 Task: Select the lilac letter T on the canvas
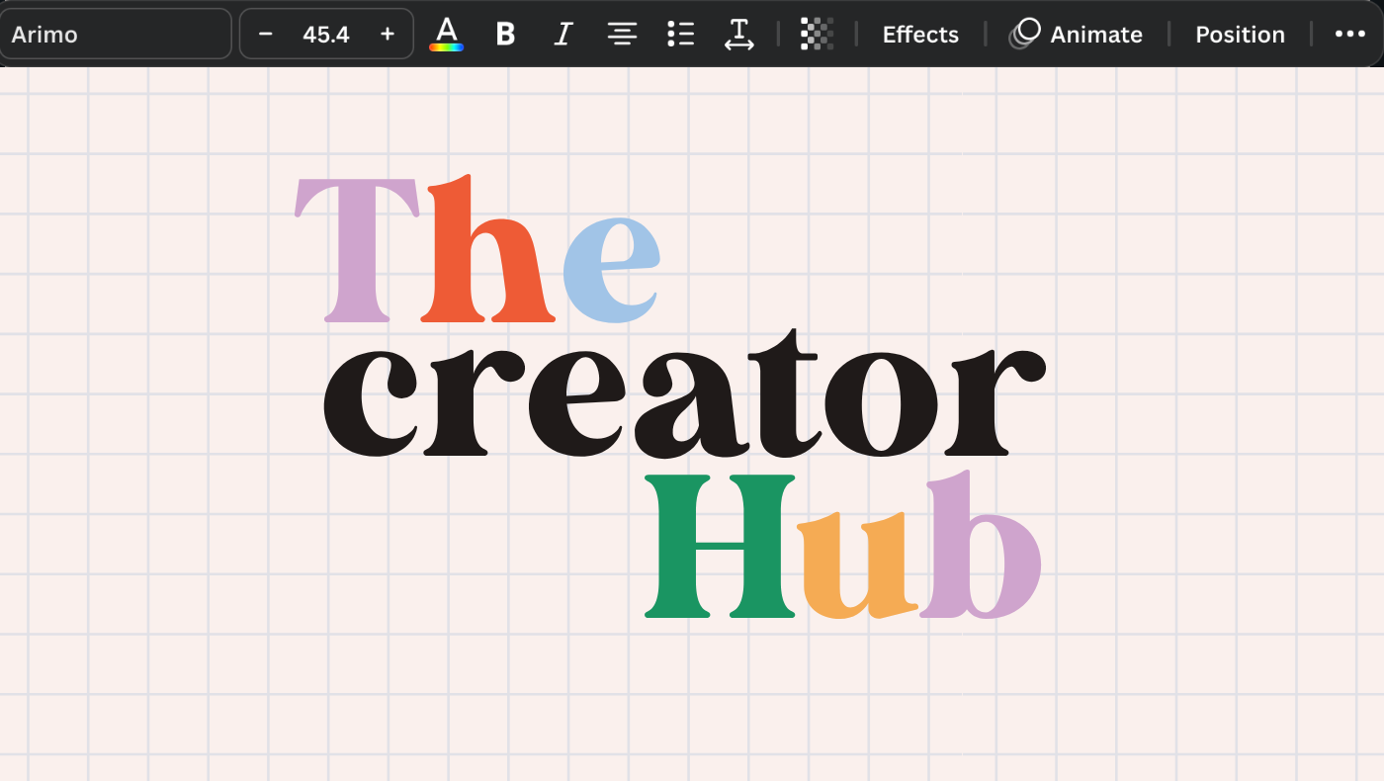point(357,249)
